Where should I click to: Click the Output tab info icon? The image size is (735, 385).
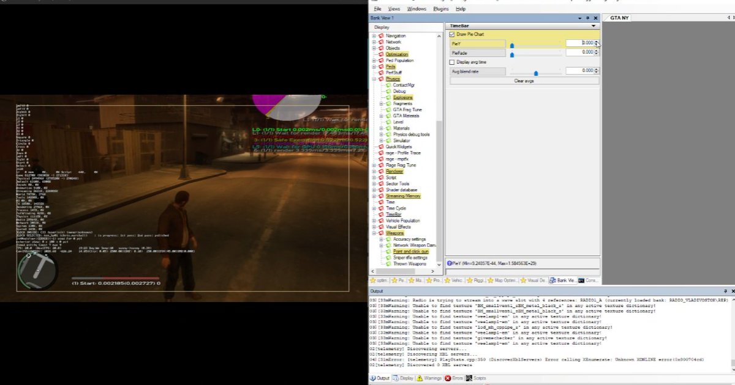(x=373, y=378)
